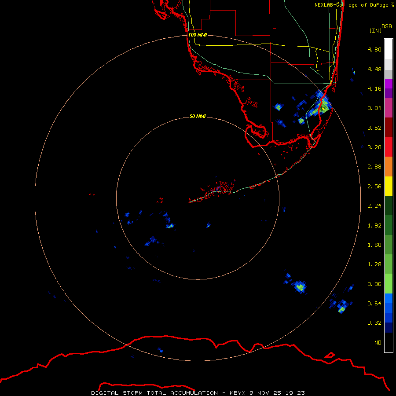Pick the pink swatch beside 3.84
The height and width of the screenshot is (396, 396).
(389, 108)
